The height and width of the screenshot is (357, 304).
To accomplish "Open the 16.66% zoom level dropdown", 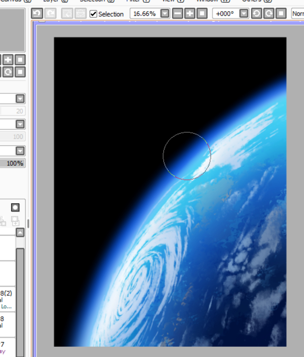I will pos(165,13).
